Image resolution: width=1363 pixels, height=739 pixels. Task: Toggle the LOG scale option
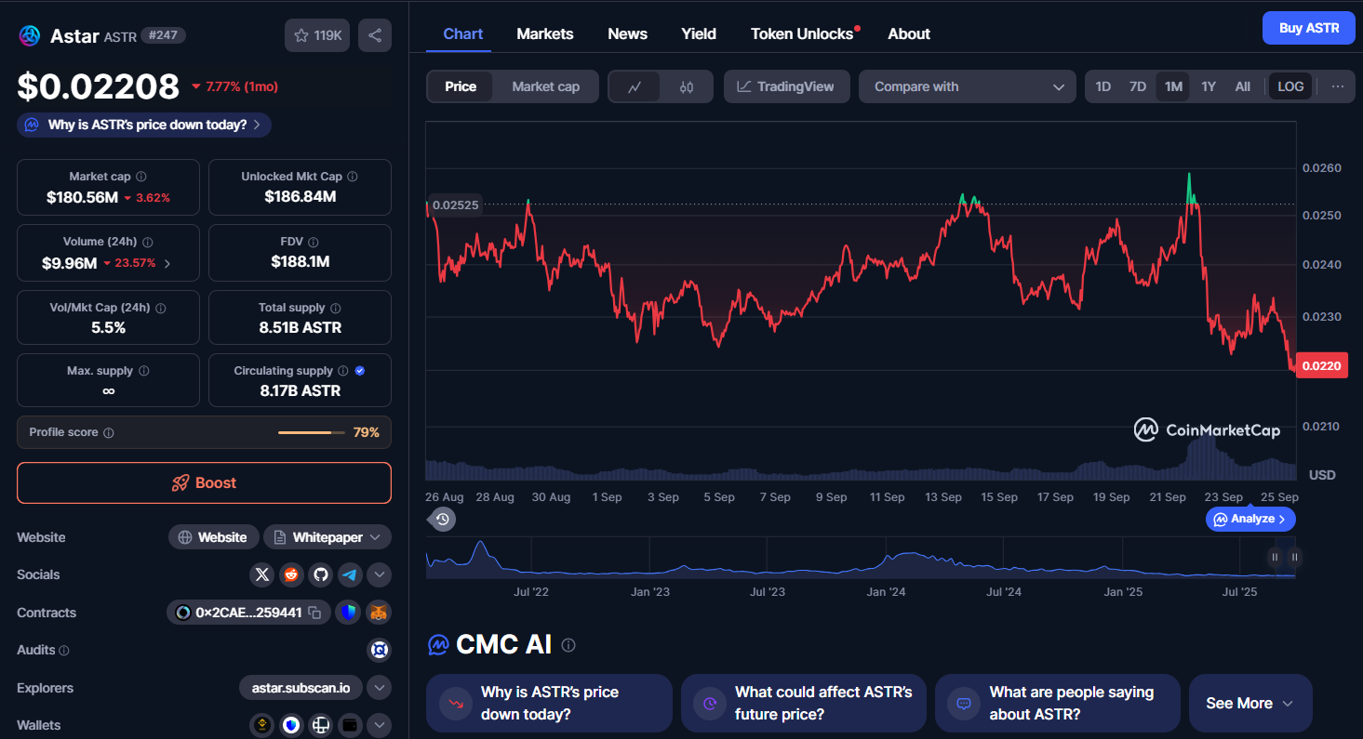(x=1290, y=86)
